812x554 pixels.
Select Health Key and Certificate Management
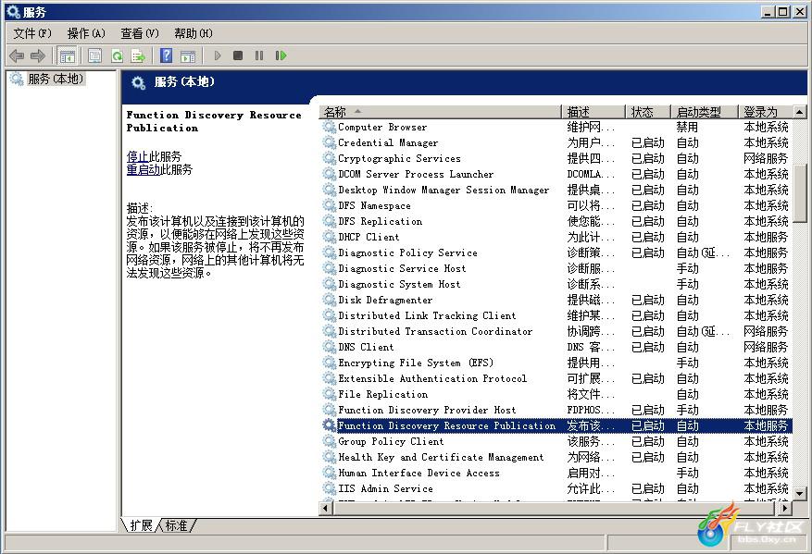coord(556,457)
